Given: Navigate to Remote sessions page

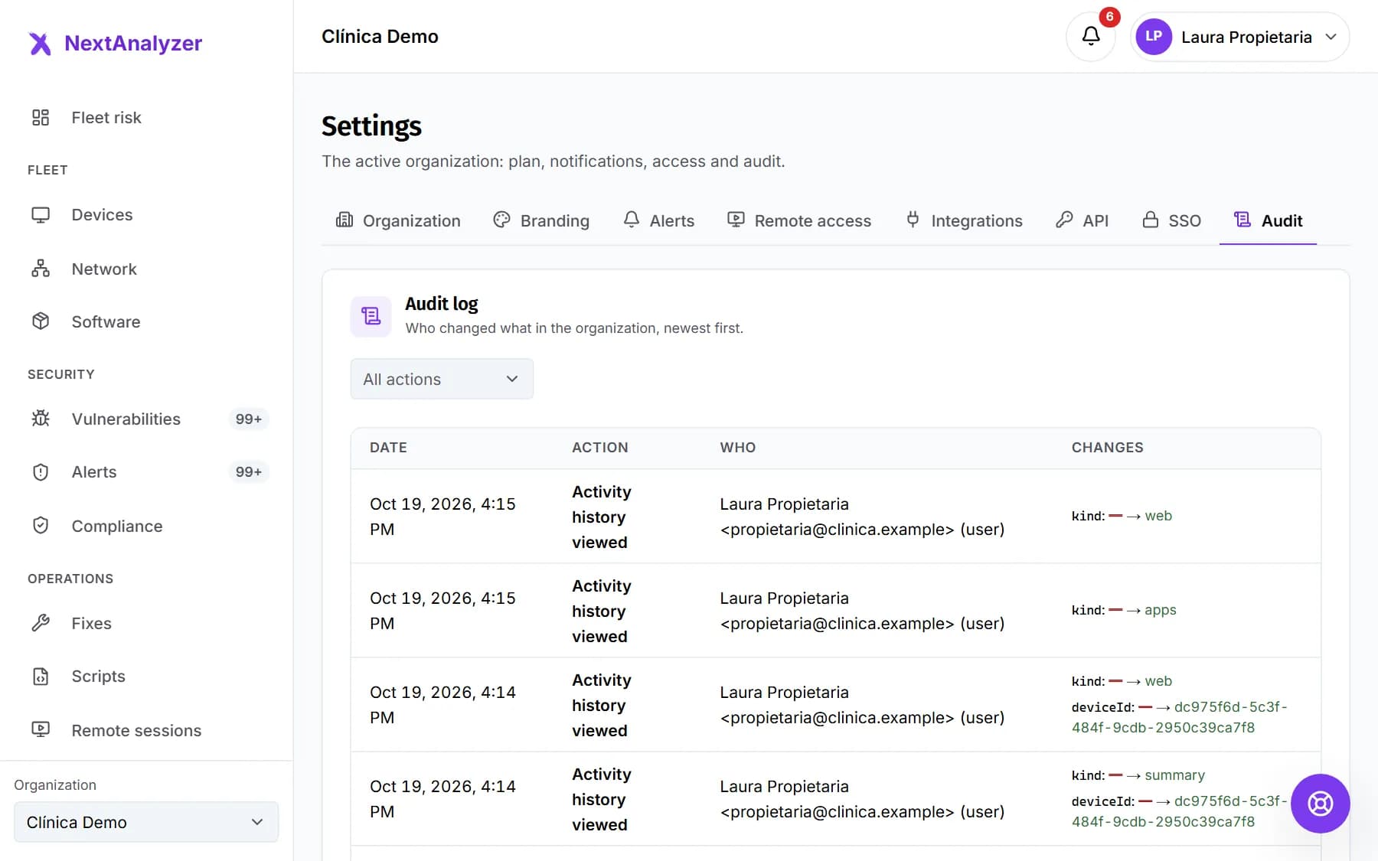Looking at the screenshot, I should [x=146, y=730].
